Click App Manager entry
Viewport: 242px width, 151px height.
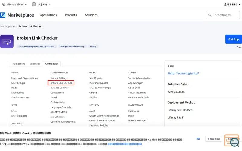(135, 83)
